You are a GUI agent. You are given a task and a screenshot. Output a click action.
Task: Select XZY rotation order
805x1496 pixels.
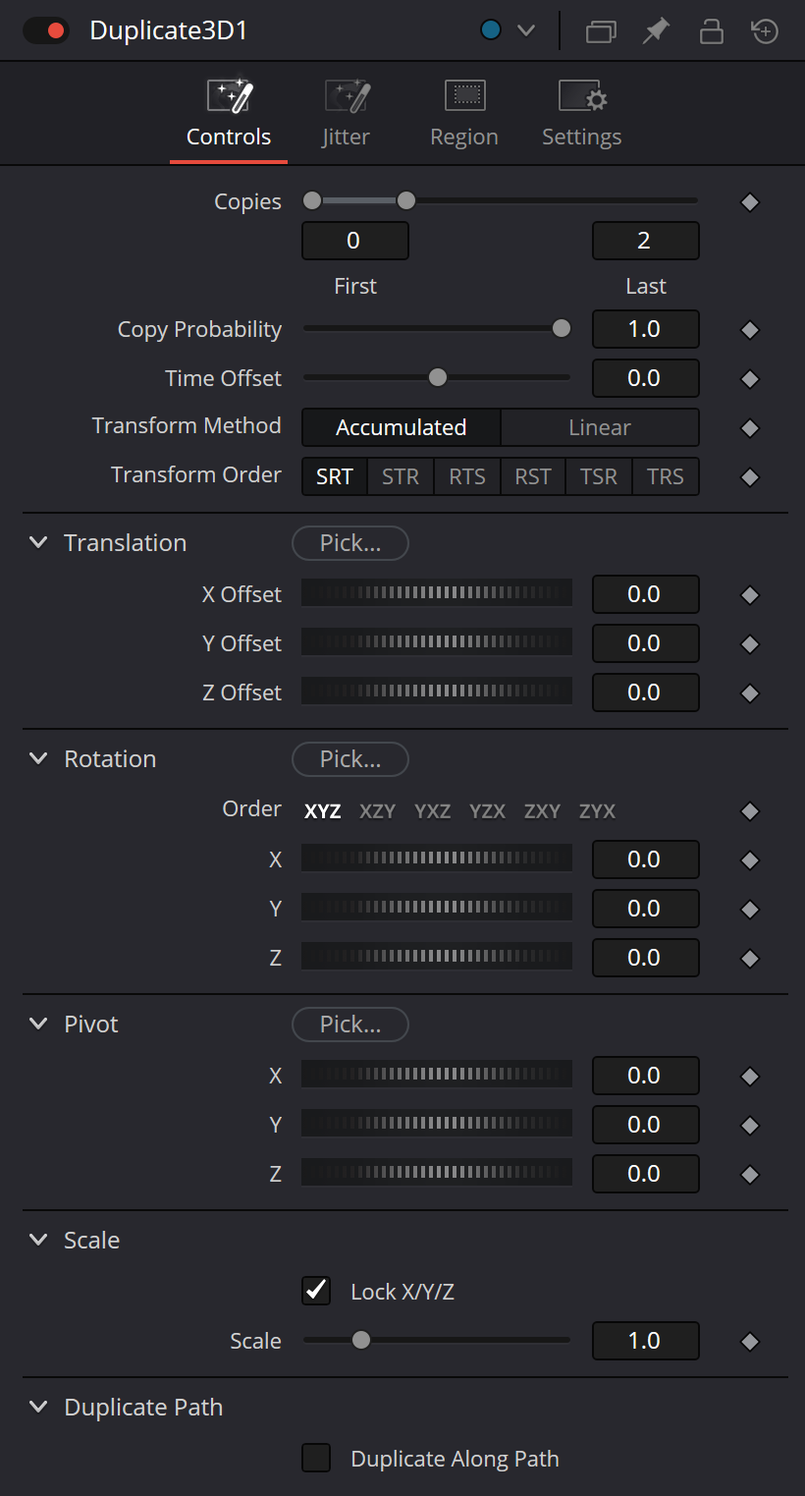point(378,811)
